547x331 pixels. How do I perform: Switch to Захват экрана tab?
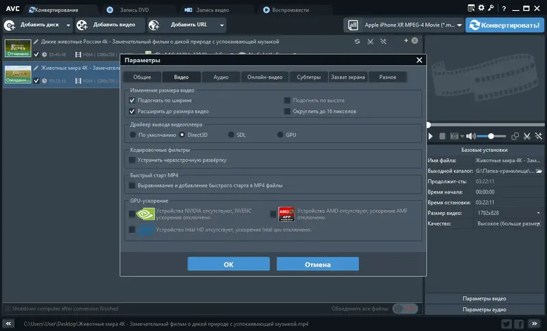(x=348, y=77)
